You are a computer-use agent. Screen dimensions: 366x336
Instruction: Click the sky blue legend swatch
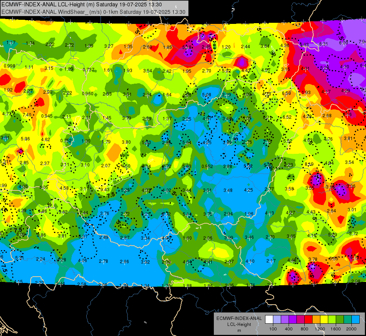click(356, 320)
